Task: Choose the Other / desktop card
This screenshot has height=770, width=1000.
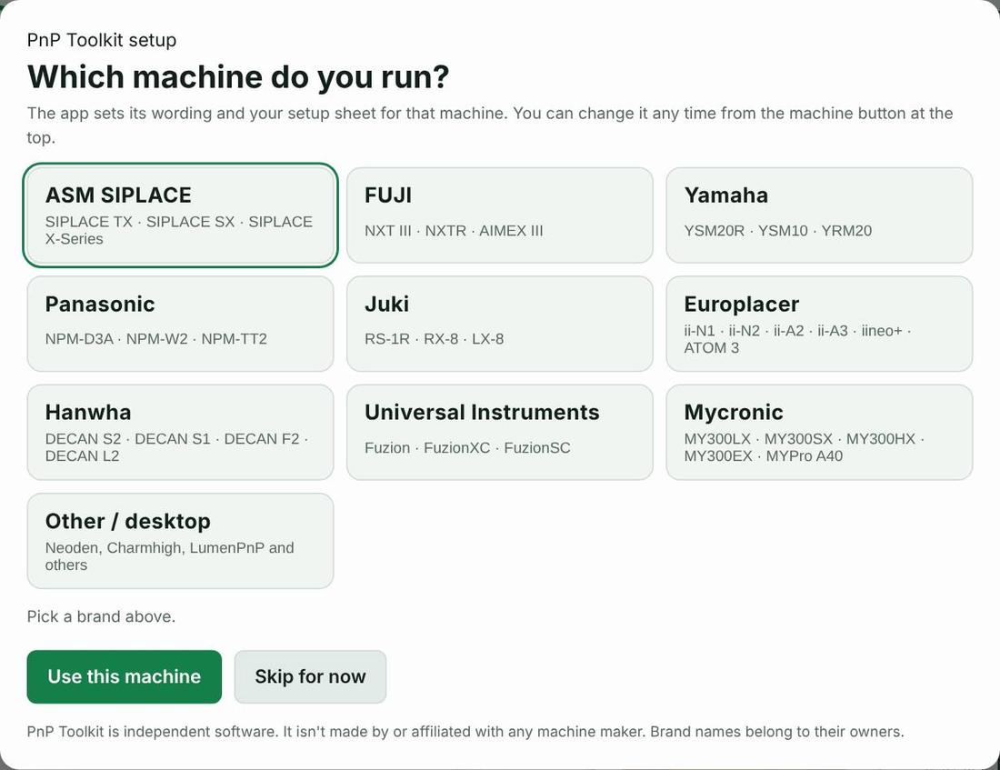Action: 181,541
